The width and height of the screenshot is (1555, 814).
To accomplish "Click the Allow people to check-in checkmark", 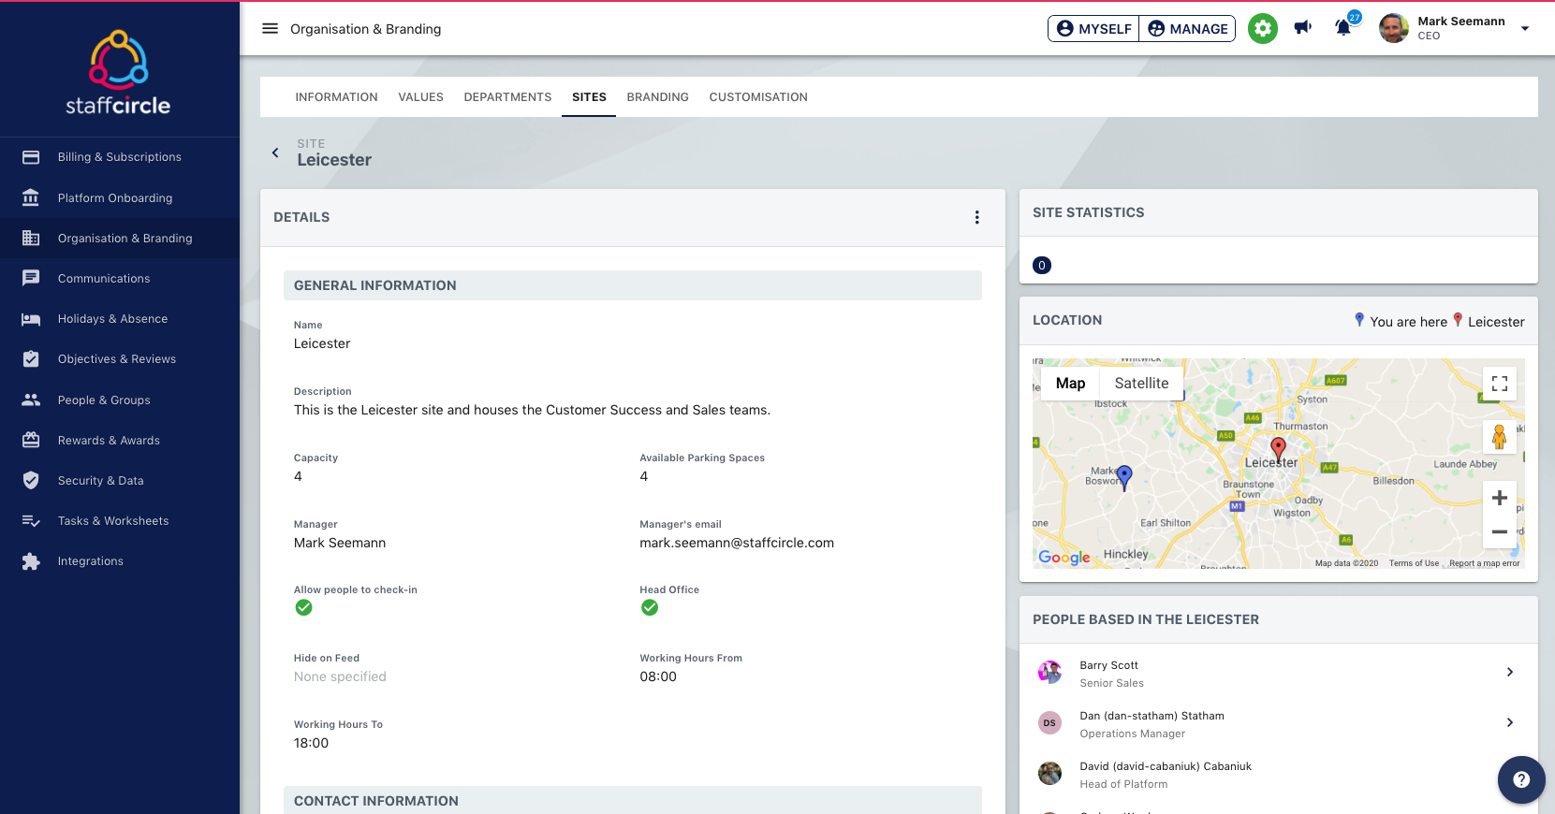I will click(x=303, y=608).
